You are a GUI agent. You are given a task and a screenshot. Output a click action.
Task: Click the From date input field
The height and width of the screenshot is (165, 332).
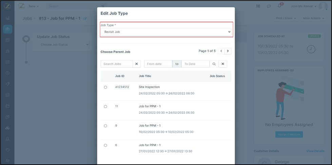click(x=158, y=64)
